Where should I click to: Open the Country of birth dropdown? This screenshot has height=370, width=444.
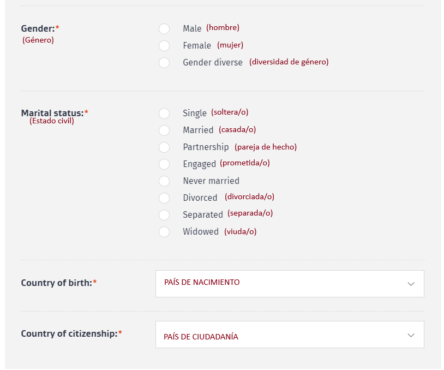coord(289,284)
